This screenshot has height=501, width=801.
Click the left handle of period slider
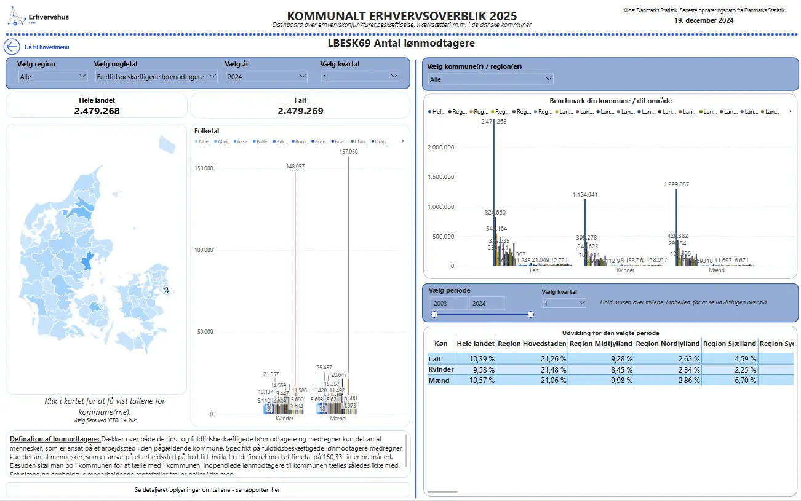tap(434, 315)
